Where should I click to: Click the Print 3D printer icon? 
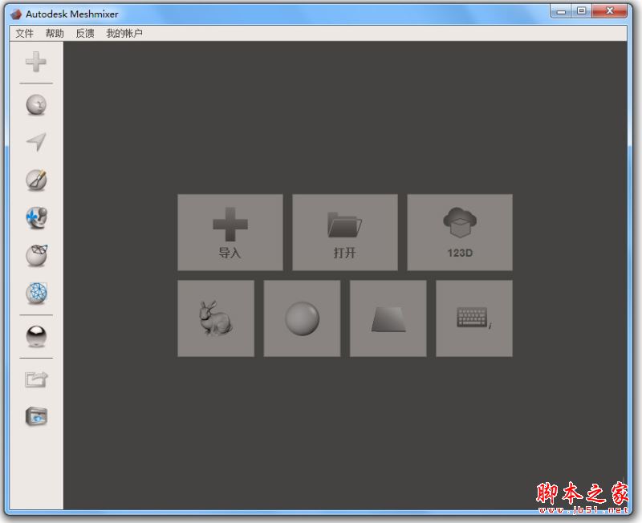[x=36, y=416]
